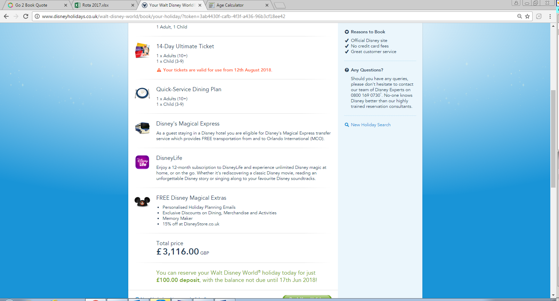Image resolution: width=559 pixels, height=301 pixels.
Task: Open the New Holiday Search link
Action: tap(371, 125)
